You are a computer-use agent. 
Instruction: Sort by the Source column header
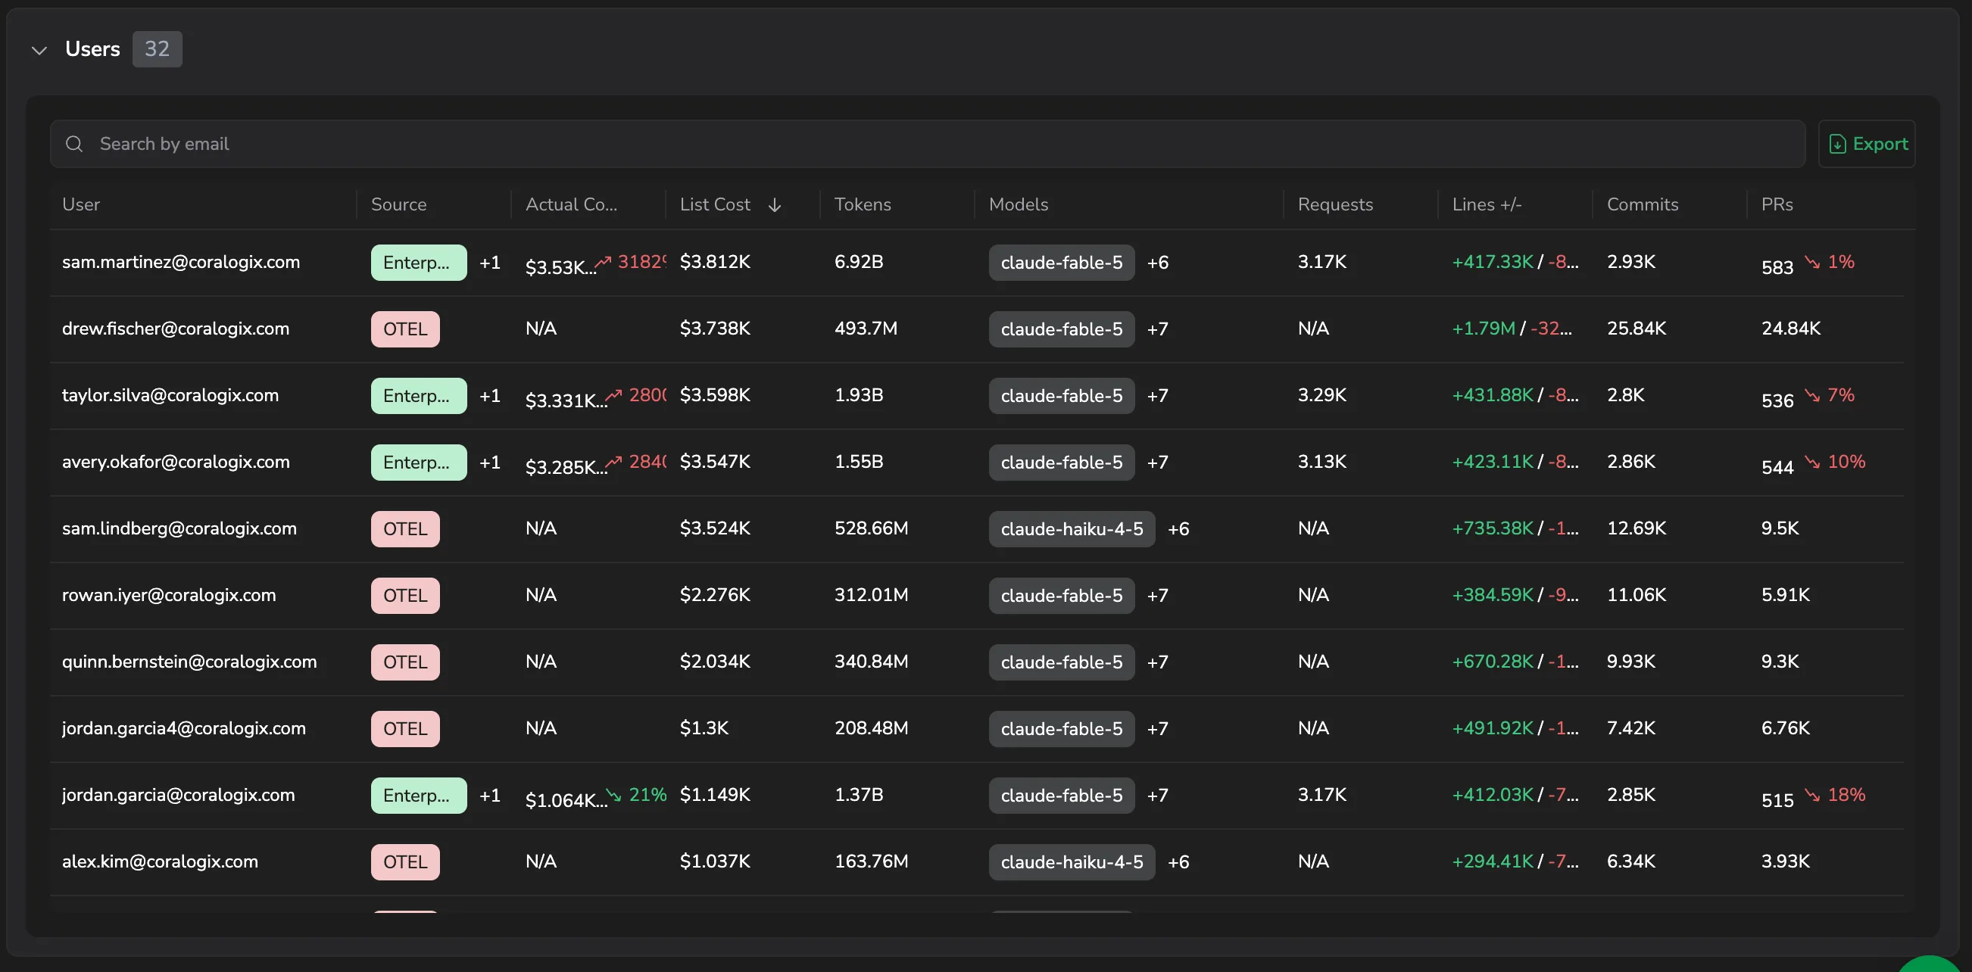click(x=399, y=204)
